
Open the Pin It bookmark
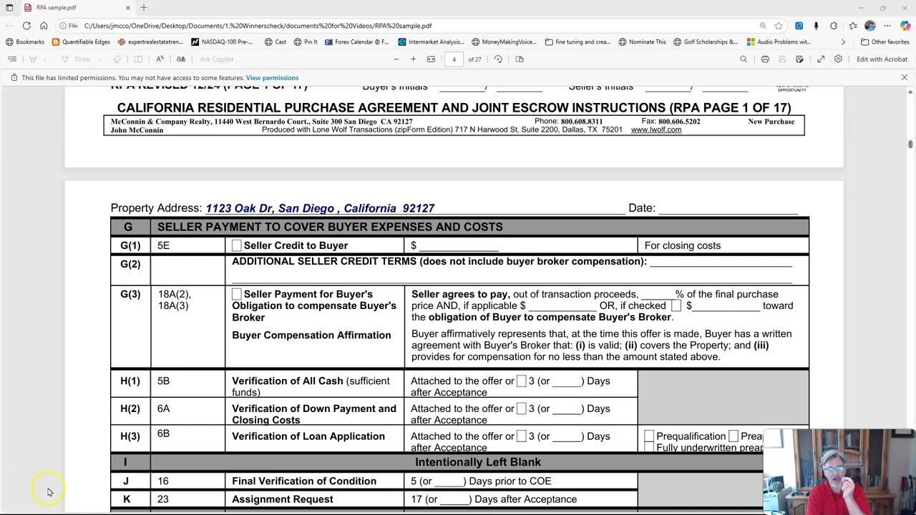(x=305, y=42)
